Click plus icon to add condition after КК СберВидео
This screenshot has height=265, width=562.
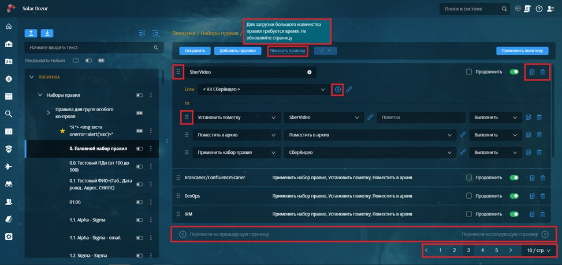(x=338, y=89)
